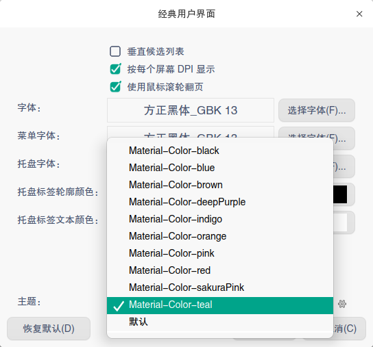Select Material-Color-blue theme
Image resolution: width=373 pixels, height=347 pixels.
[220, 168]
